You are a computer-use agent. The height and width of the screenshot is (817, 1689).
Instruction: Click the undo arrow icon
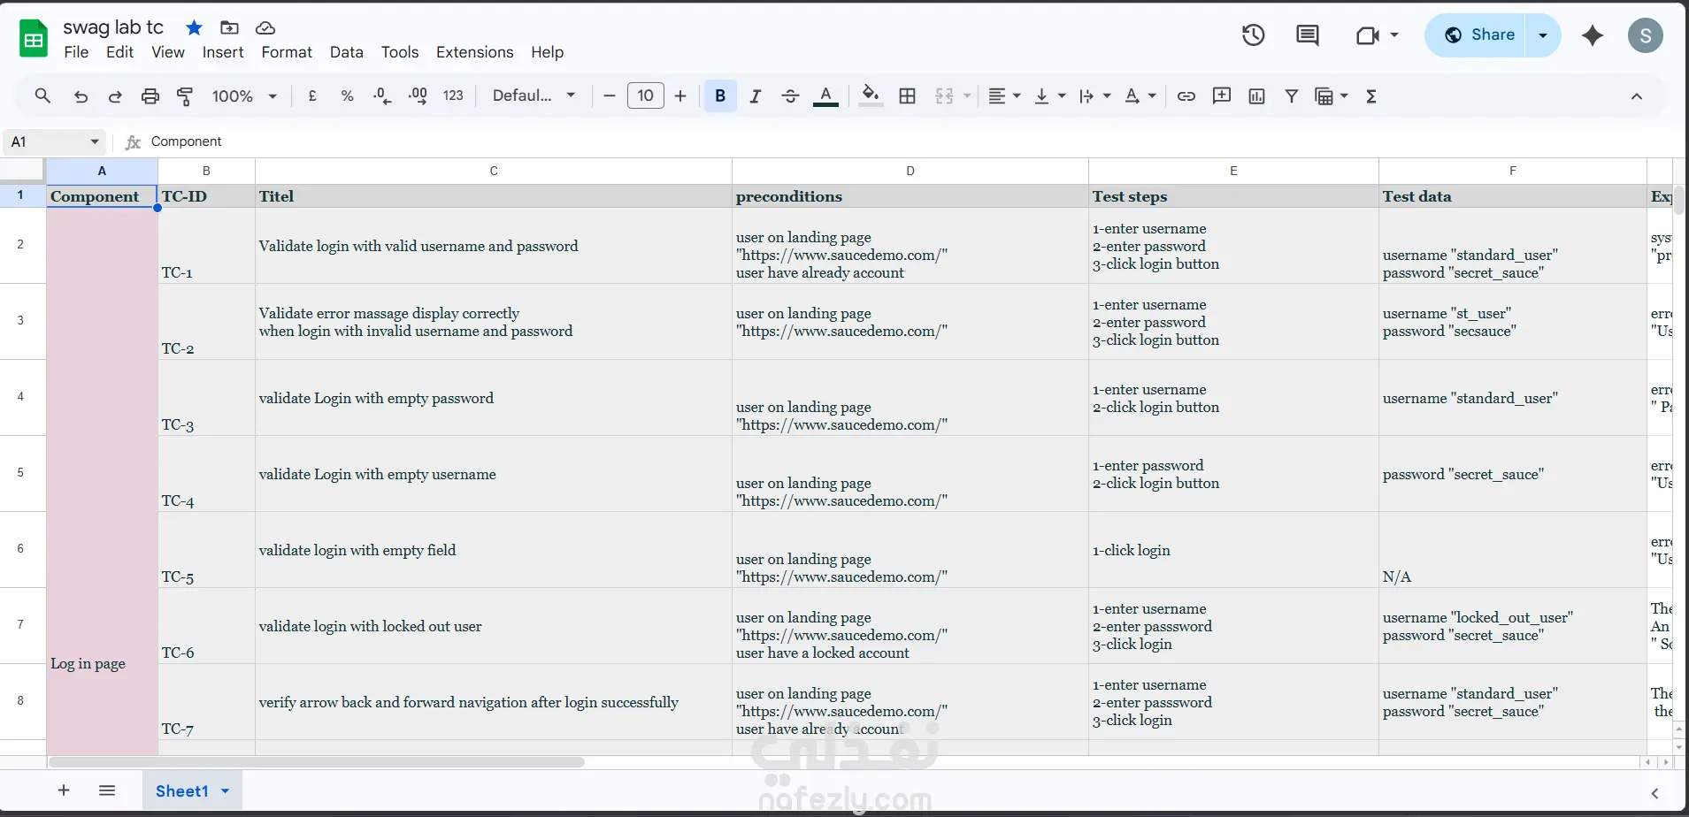[81, 96]
